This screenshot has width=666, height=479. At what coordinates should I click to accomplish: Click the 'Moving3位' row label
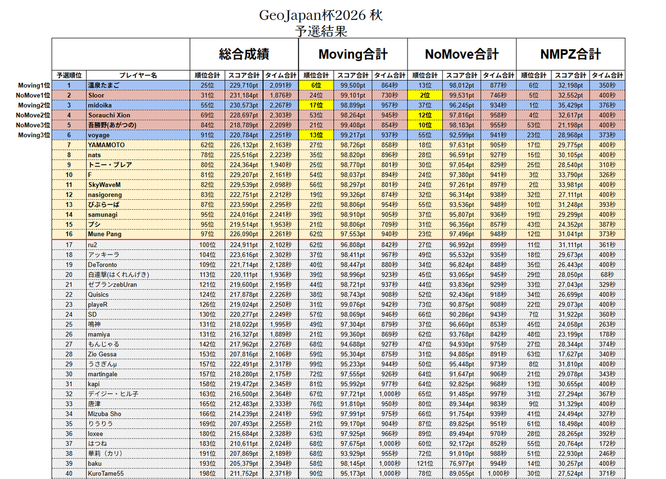click(34, 135)
